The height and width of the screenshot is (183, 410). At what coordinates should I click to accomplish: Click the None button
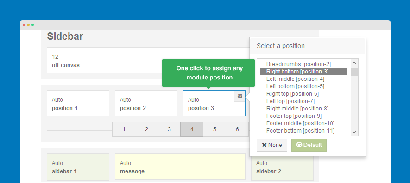271,145
